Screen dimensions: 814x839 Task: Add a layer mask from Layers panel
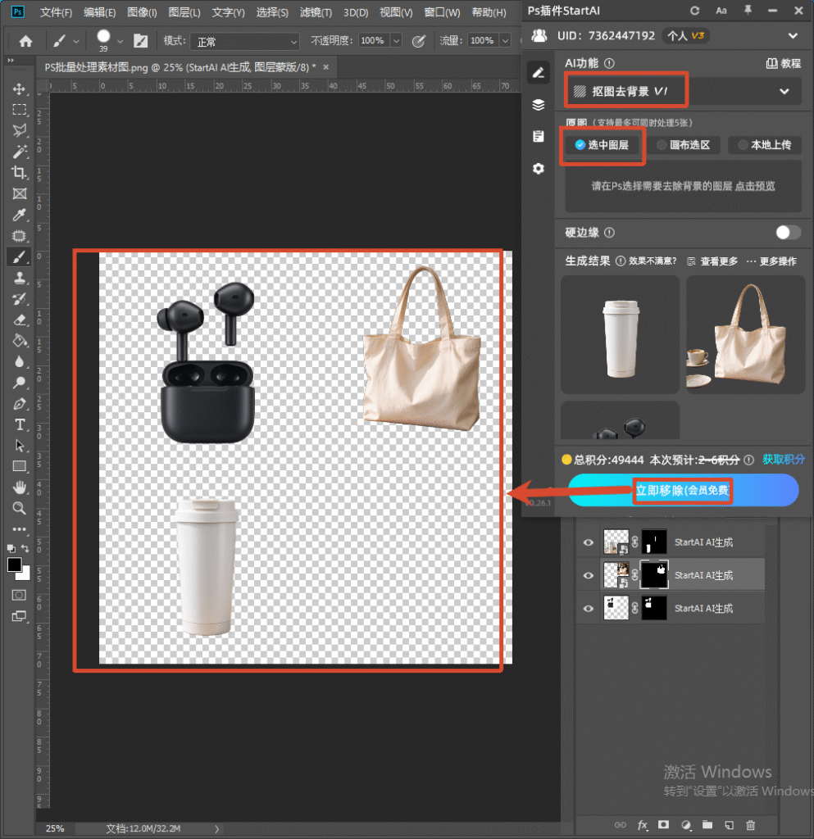(x=664, y=825)
